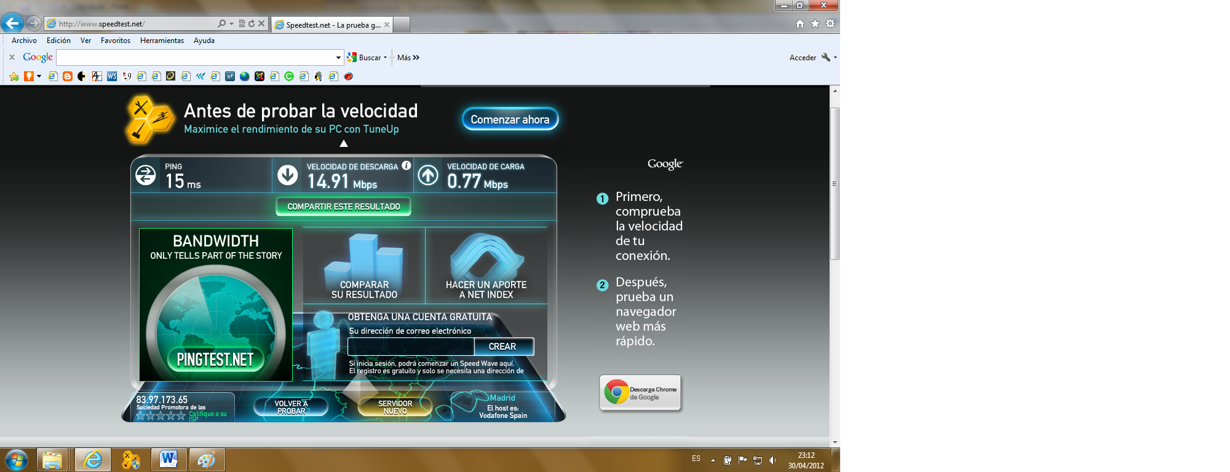This screenshot has height=472, width=1230.
Task: Open dropdown arrow beside the wrench icon
Action: (835, 57)
